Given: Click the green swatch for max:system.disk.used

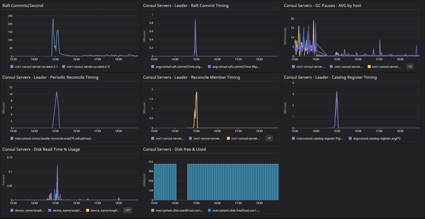Looking at the screenshot, I should click(x=153, y=210).
